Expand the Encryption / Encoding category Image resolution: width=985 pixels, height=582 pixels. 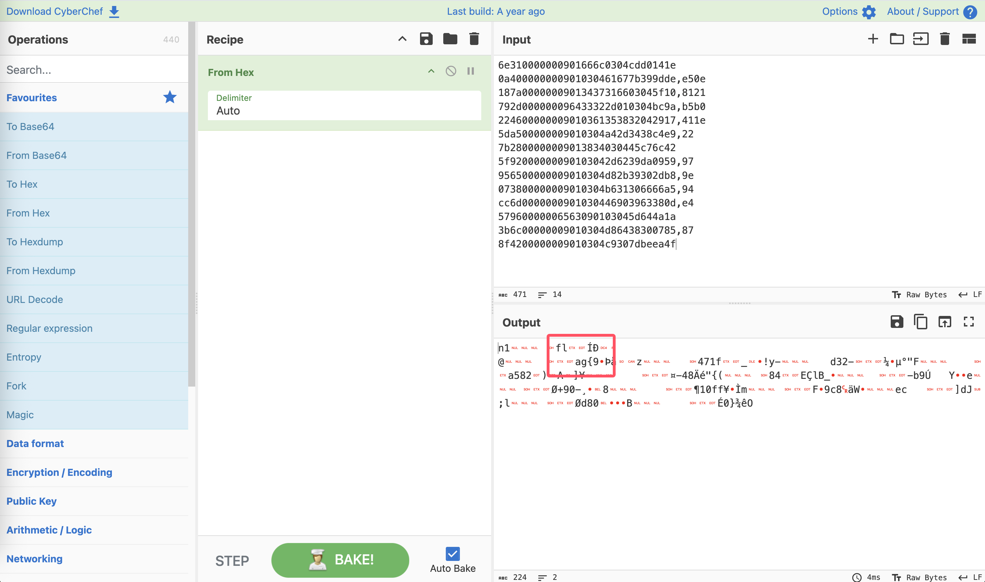click(94, 473)
